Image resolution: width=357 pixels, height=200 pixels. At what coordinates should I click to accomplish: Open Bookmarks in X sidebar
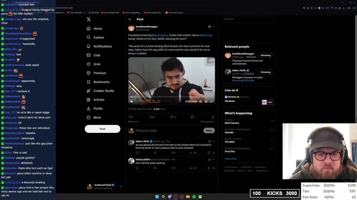click(98, 82)
